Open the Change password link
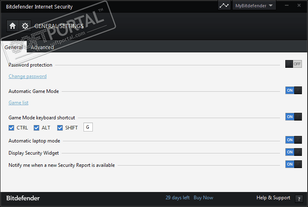This screenshot has height=207, width=308. pos(28,76)
